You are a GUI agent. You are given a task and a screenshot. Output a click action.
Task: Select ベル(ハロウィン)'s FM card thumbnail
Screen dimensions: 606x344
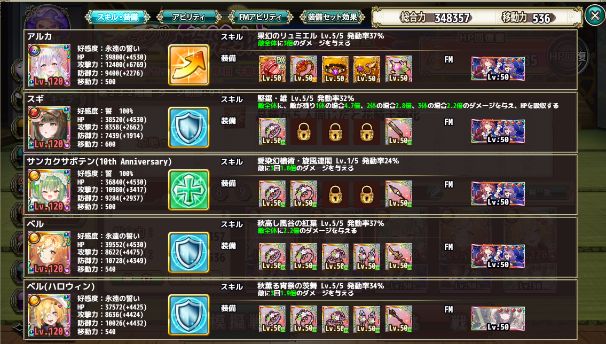[x=498, y=318]
